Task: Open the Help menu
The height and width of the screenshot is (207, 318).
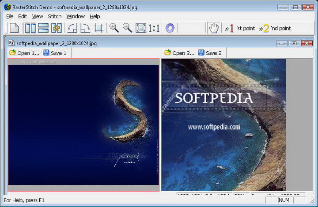Action: (95, 16)
